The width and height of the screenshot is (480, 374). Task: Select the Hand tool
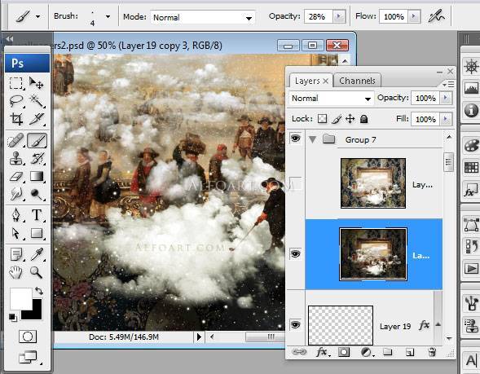coord(16,272)
